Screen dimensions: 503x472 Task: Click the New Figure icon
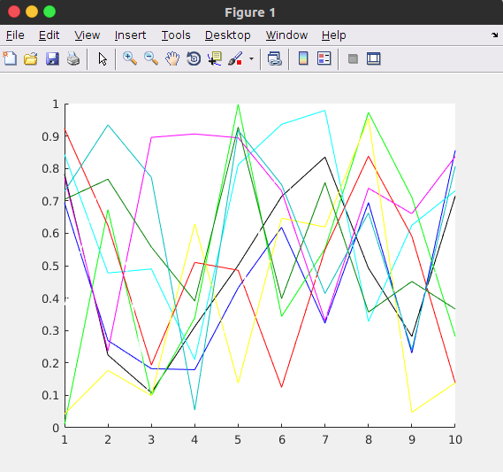(x=10, y=58)
